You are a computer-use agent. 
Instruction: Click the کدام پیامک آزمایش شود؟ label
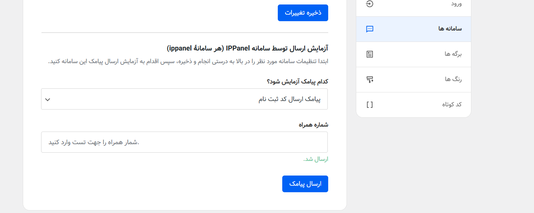(297, 81)
